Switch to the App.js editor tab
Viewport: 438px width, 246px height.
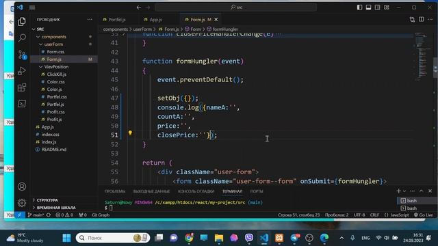pos(153,20)
